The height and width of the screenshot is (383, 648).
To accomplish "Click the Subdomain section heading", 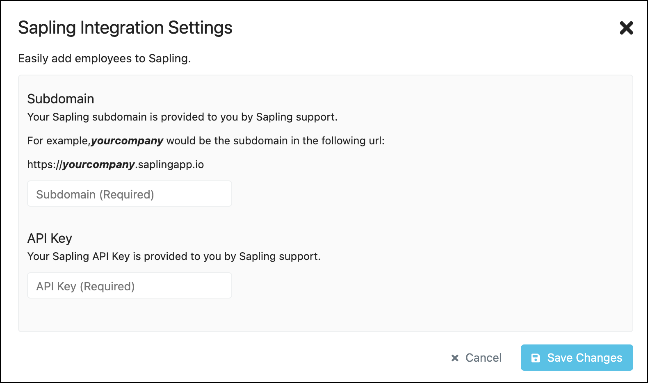I will pyautogui.click(x=61, y=99).
